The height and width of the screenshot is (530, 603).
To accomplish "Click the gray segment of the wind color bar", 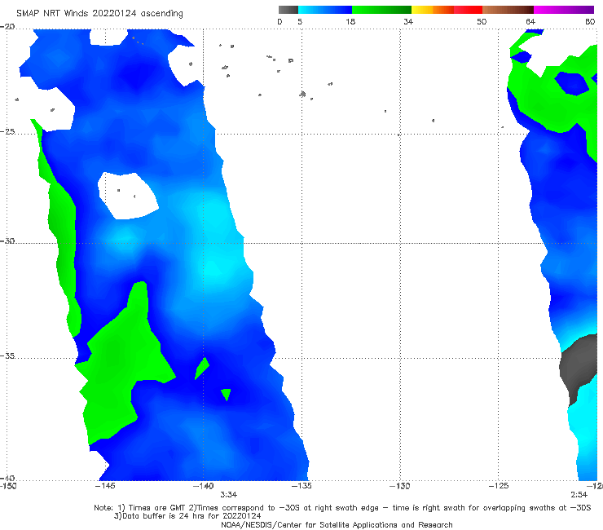I will pyautogui.click(x=288, y=10).
